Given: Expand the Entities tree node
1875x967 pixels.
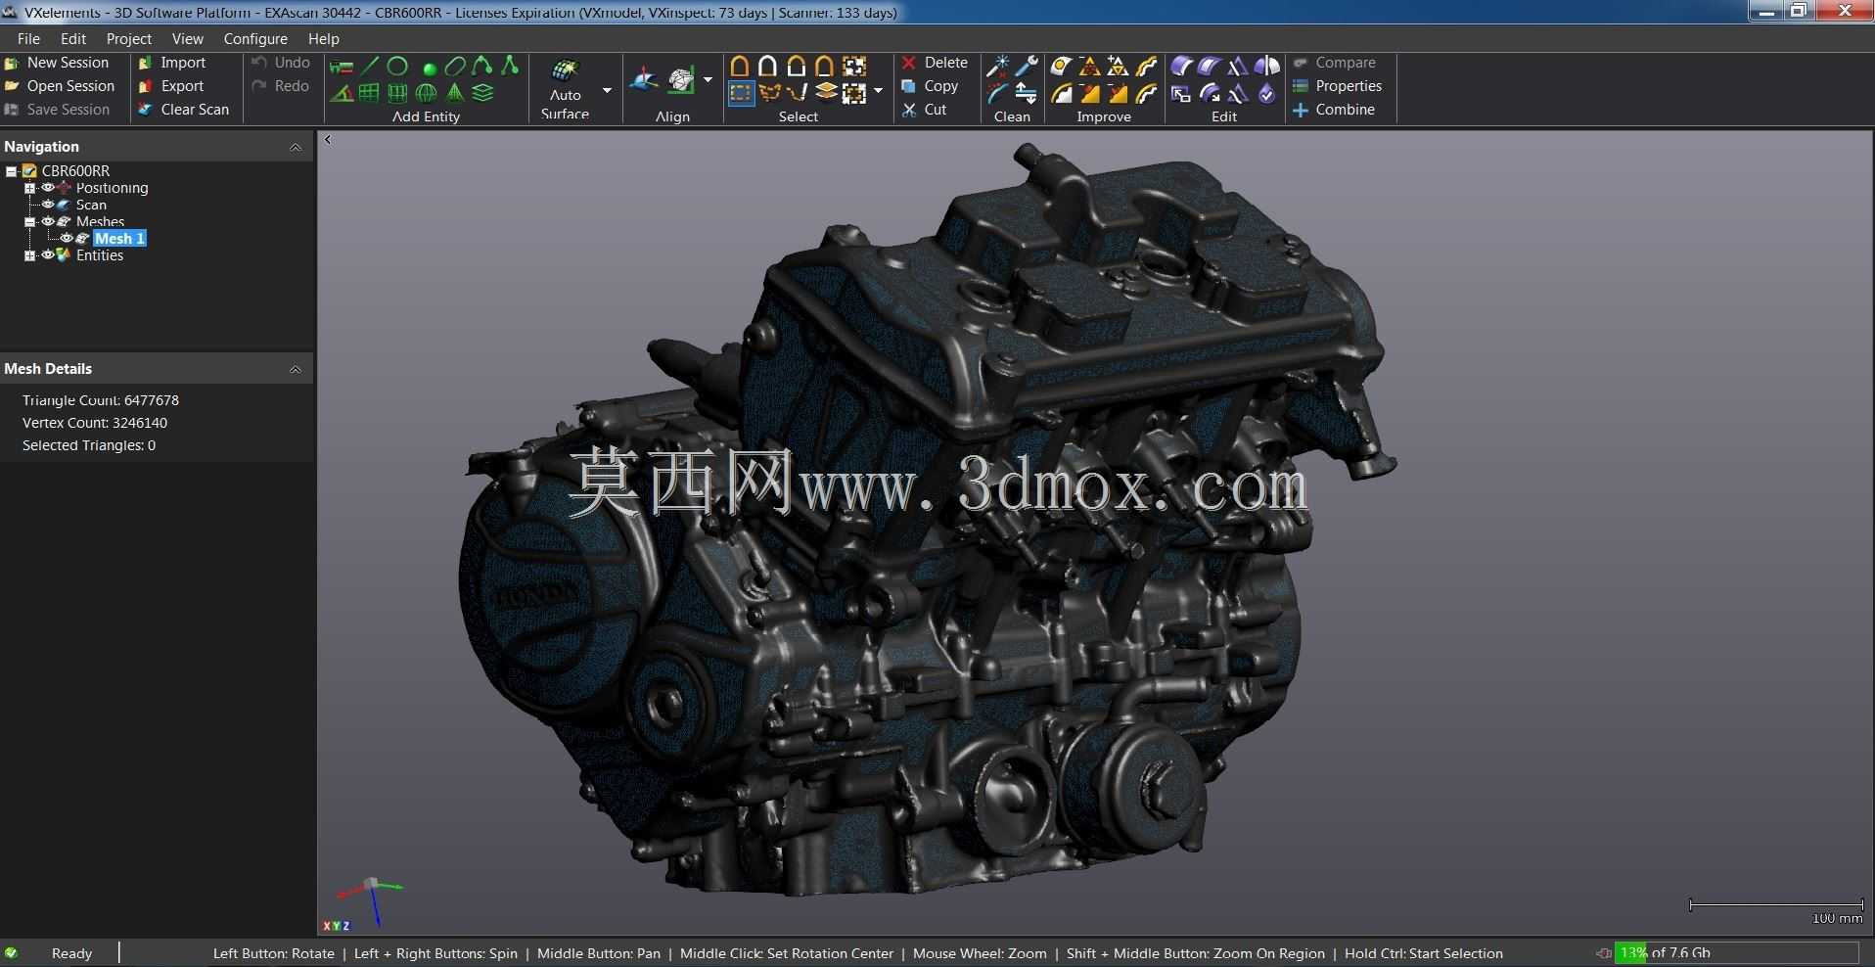Looking at the screenshot, I should click(x=29, y=255).
